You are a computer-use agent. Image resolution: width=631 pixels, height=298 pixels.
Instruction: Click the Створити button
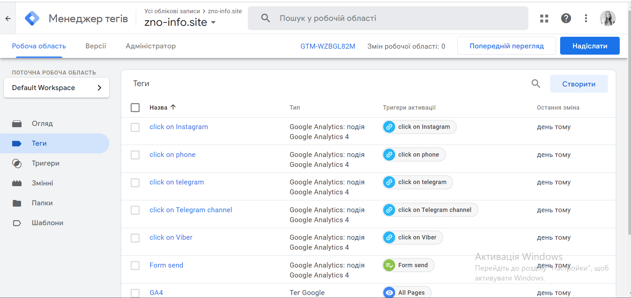579,84
